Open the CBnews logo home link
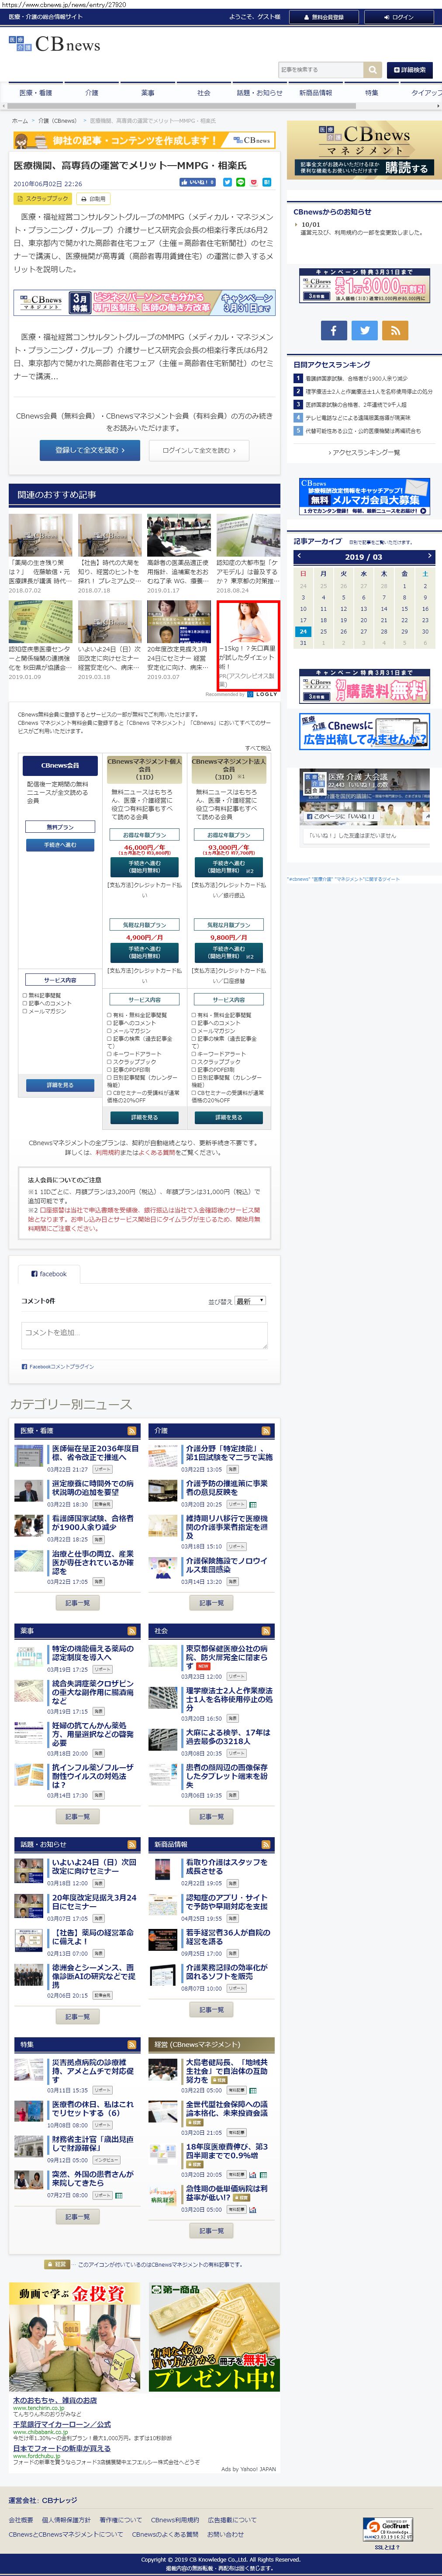The image size is (442, 2576). (55, 44)
